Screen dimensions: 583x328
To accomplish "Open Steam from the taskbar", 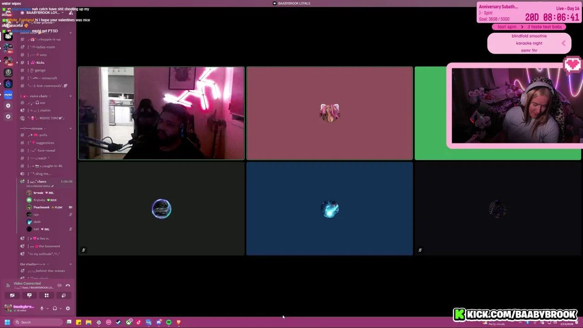I will 118,323.
